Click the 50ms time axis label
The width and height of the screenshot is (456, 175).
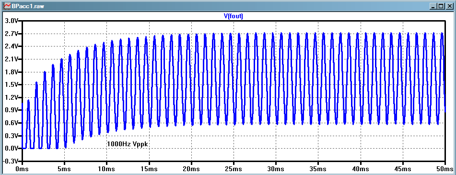pyautogui.click(x=445, y=169)
